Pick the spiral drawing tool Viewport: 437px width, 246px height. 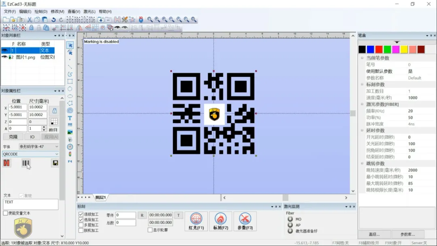coord(70,110)
